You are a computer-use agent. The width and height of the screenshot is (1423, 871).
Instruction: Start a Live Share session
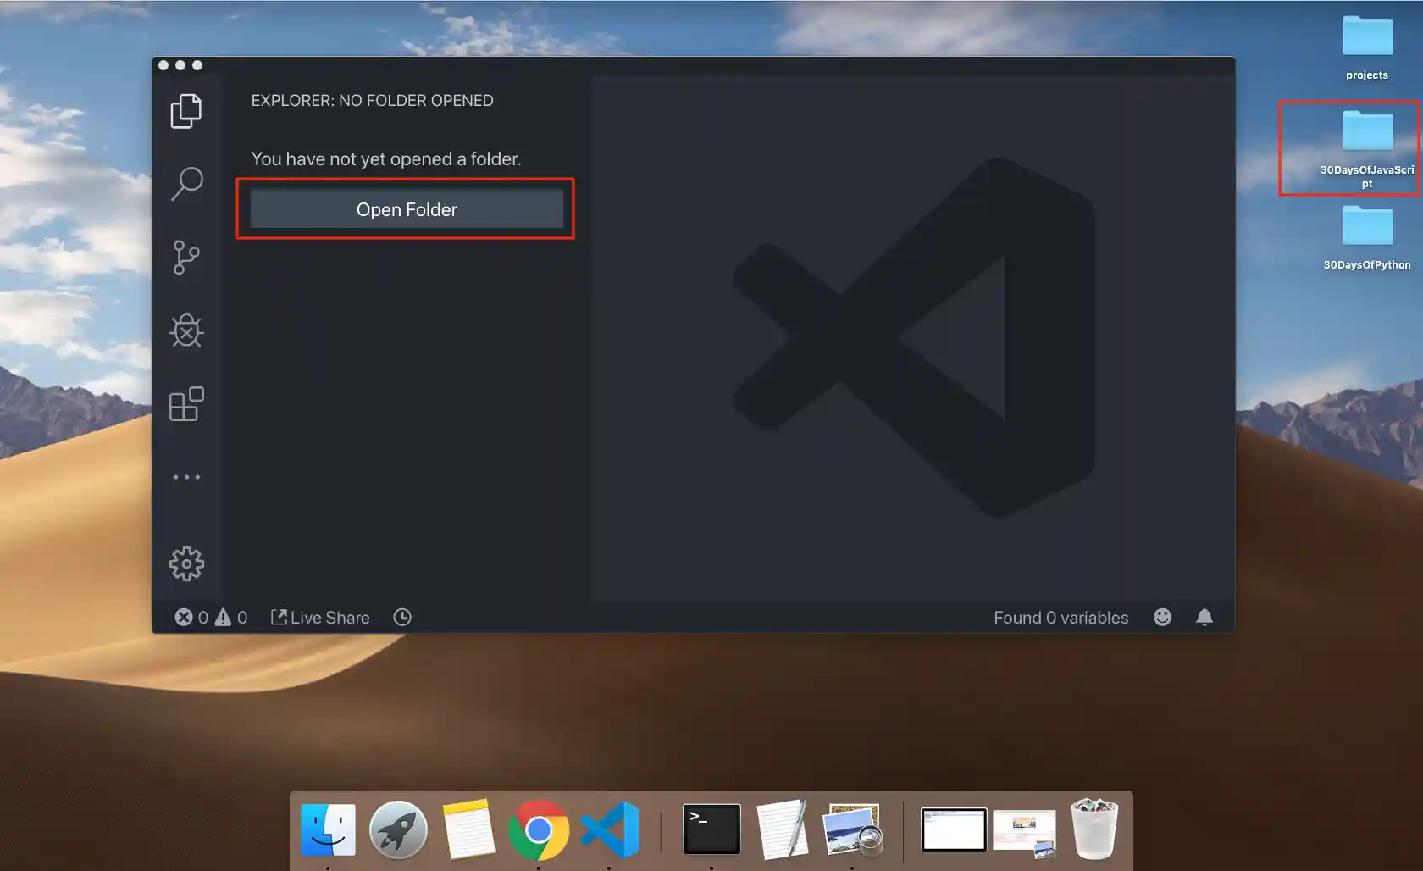319,617
